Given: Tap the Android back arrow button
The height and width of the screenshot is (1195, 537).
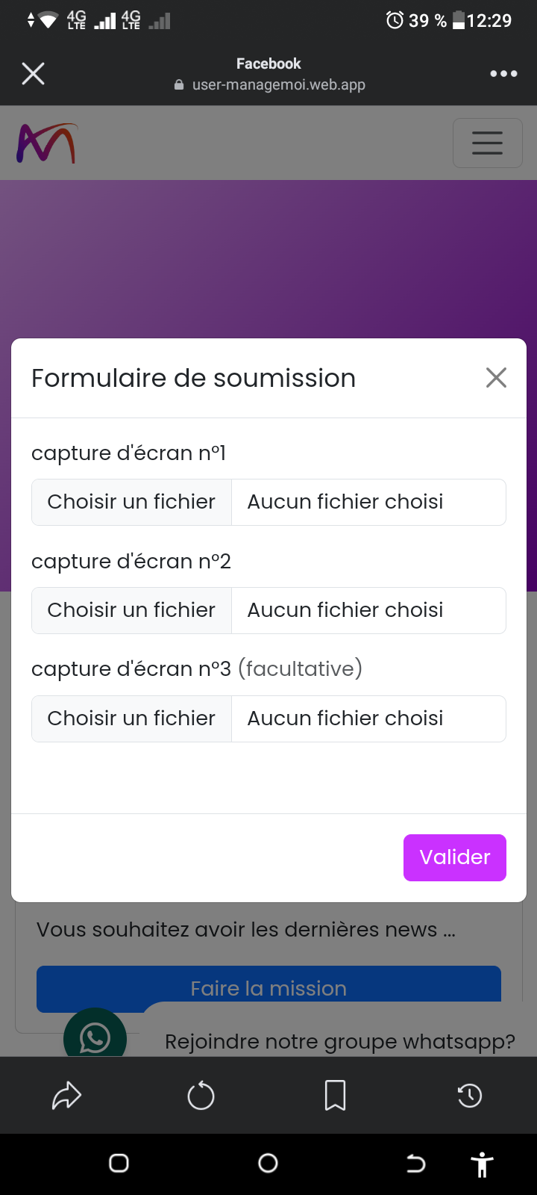Looking at the screenshot, I should click(x=415, y=1163).
